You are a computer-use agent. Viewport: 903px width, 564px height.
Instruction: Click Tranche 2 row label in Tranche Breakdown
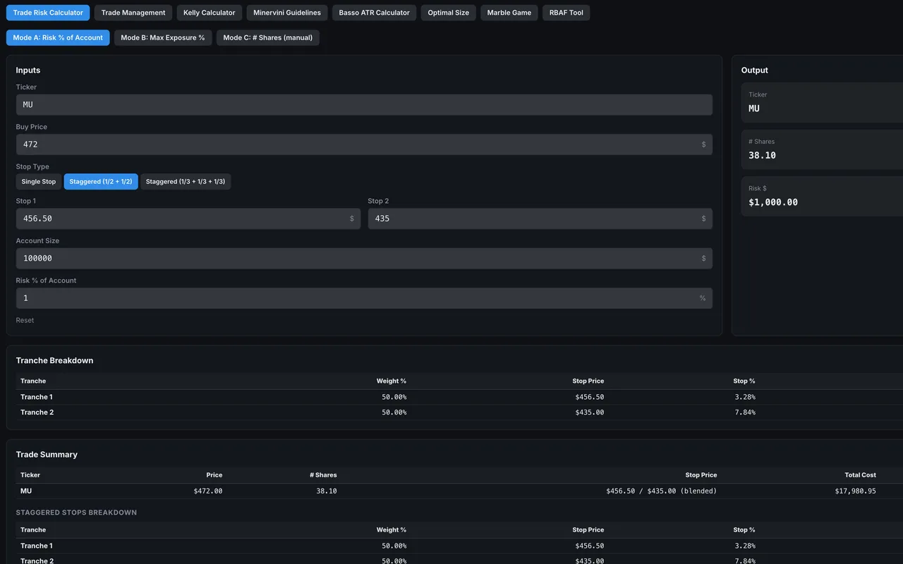pos(37,412)
